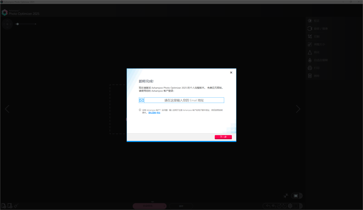
Task: Click the dotted selection square icon
Action: tap(296, 206)
